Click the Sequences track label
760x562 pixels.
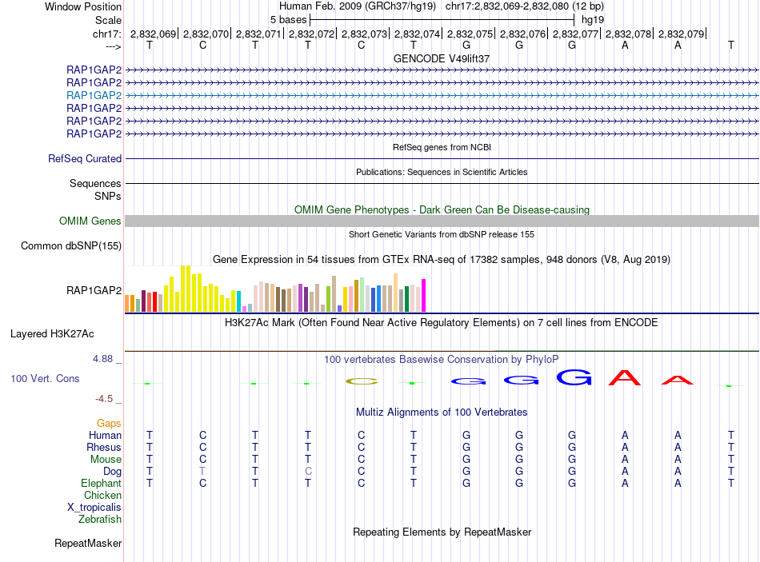click(x=95, y=183)
